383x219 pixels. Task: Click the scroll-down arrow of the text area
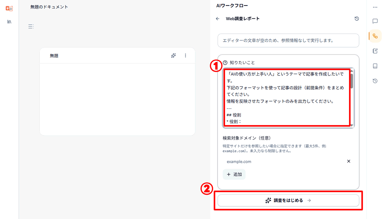pyautogui.click(x=352, y=125)
